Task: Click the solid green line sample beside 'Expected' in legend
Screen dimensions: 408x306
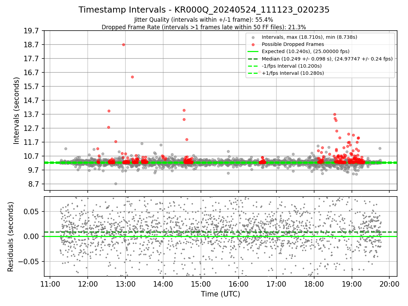Action: [253, 51]
